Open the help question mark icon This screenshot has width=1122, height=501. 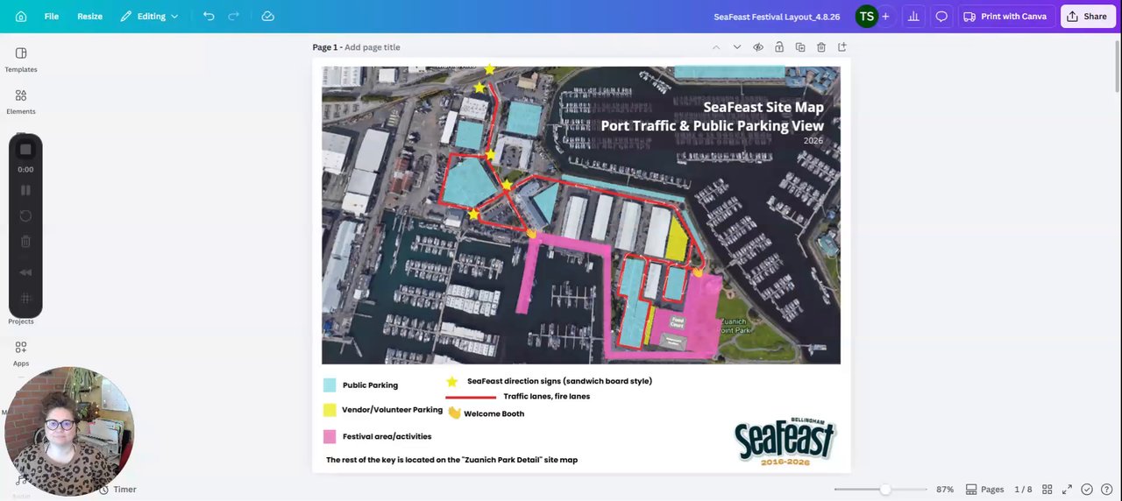(1106, 490)
